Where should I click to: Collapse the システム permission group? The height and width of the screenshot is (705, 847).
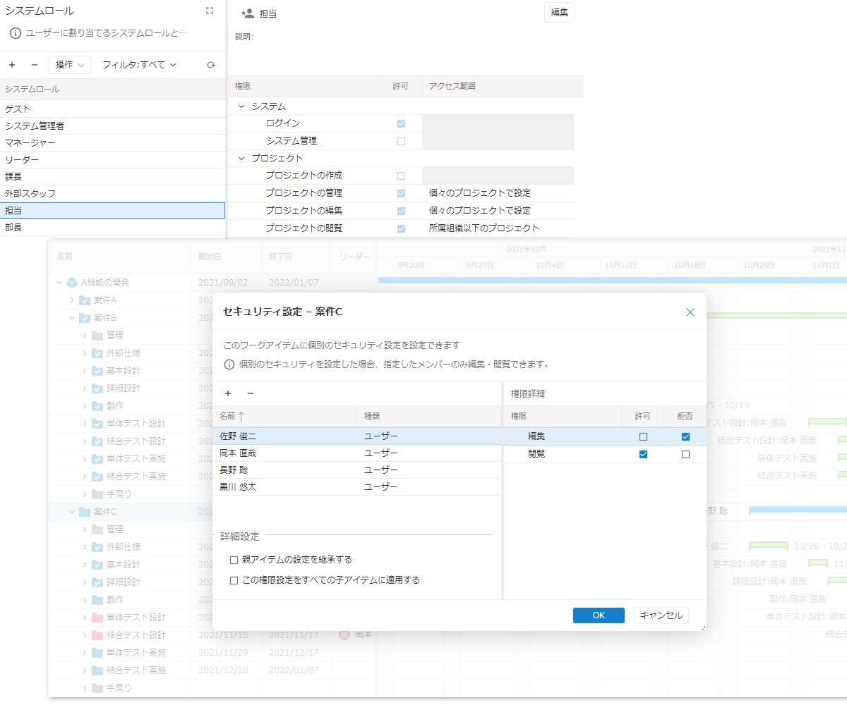241,106
